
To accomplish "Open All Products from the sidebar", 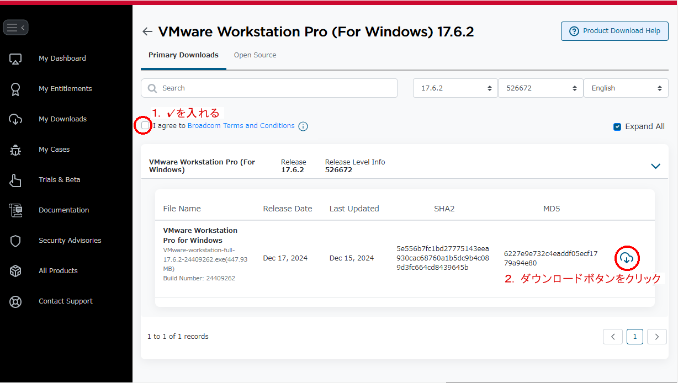I will (x=58, y=271).
